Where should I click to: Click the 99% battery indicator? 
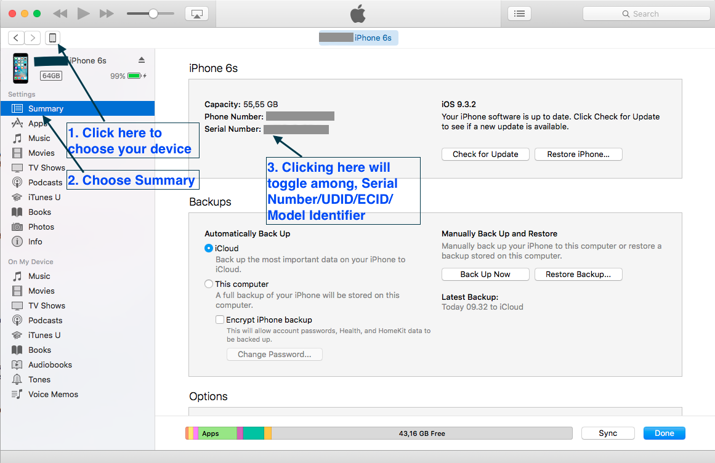pos(127,76)
